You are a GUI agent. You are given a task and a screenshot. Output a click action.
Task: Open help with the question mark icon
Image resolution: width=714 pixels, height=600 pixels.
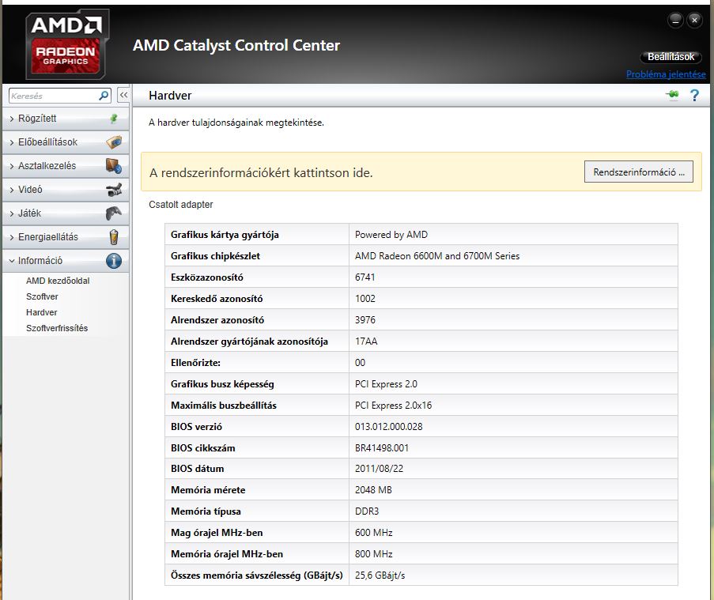694,95
